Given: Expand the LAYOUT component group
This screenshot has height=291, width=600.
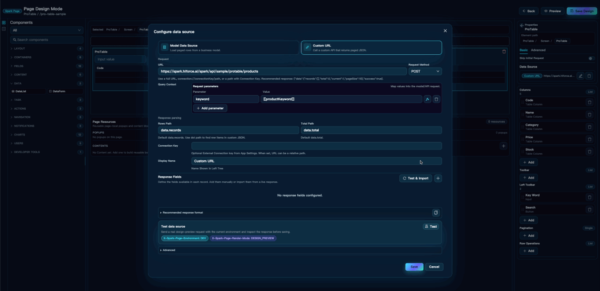Looking at the screenshot, I should tap(47, 49).
